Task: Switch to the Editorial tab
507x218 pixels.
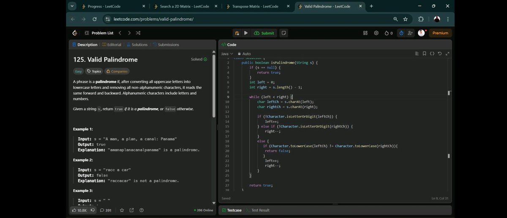Action: (x=112, y=45)
